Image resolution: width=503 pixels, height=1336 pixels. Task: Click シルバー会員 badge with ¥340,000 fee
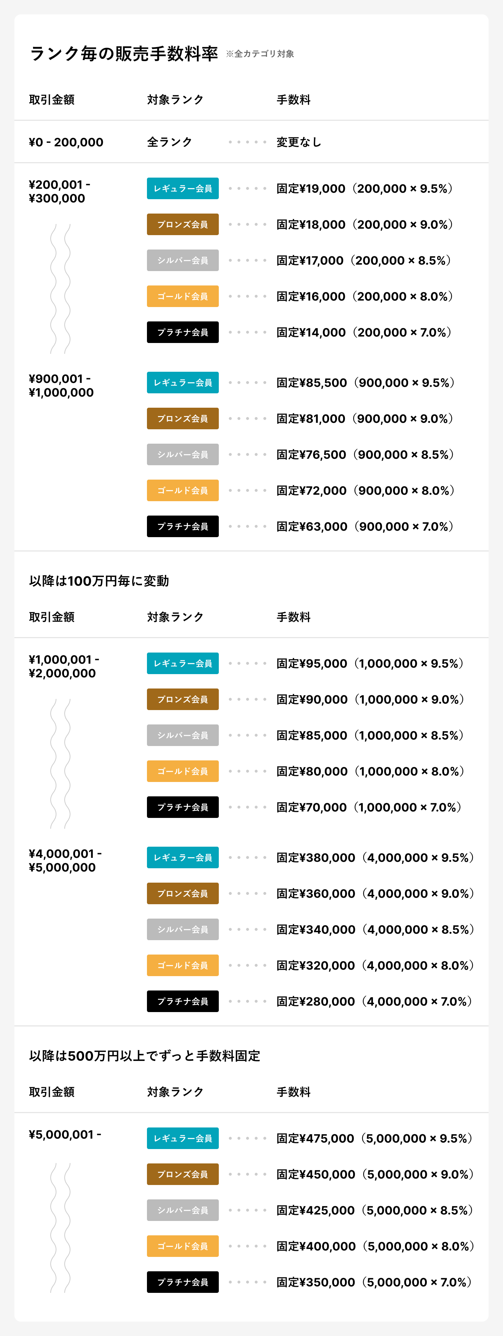click(x=183, y=929)
